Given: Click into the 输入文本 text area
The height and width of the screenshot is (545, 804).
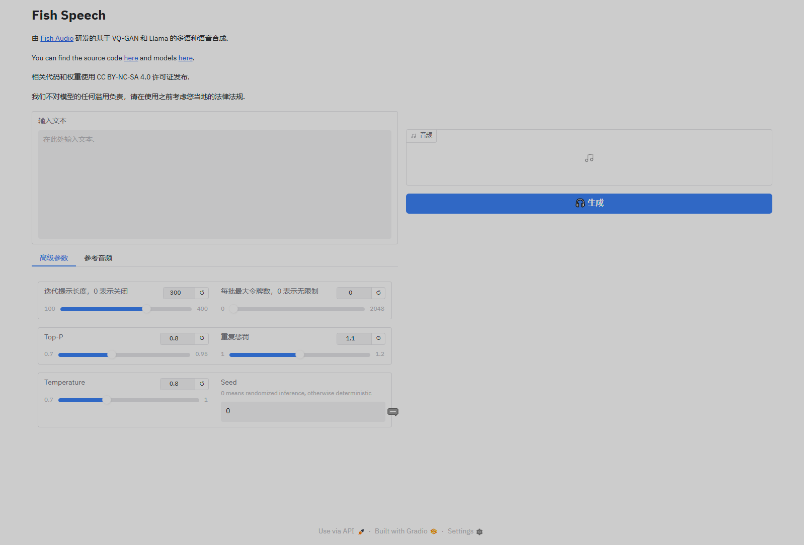Looking at the screenshot, I should click(215, 185).
